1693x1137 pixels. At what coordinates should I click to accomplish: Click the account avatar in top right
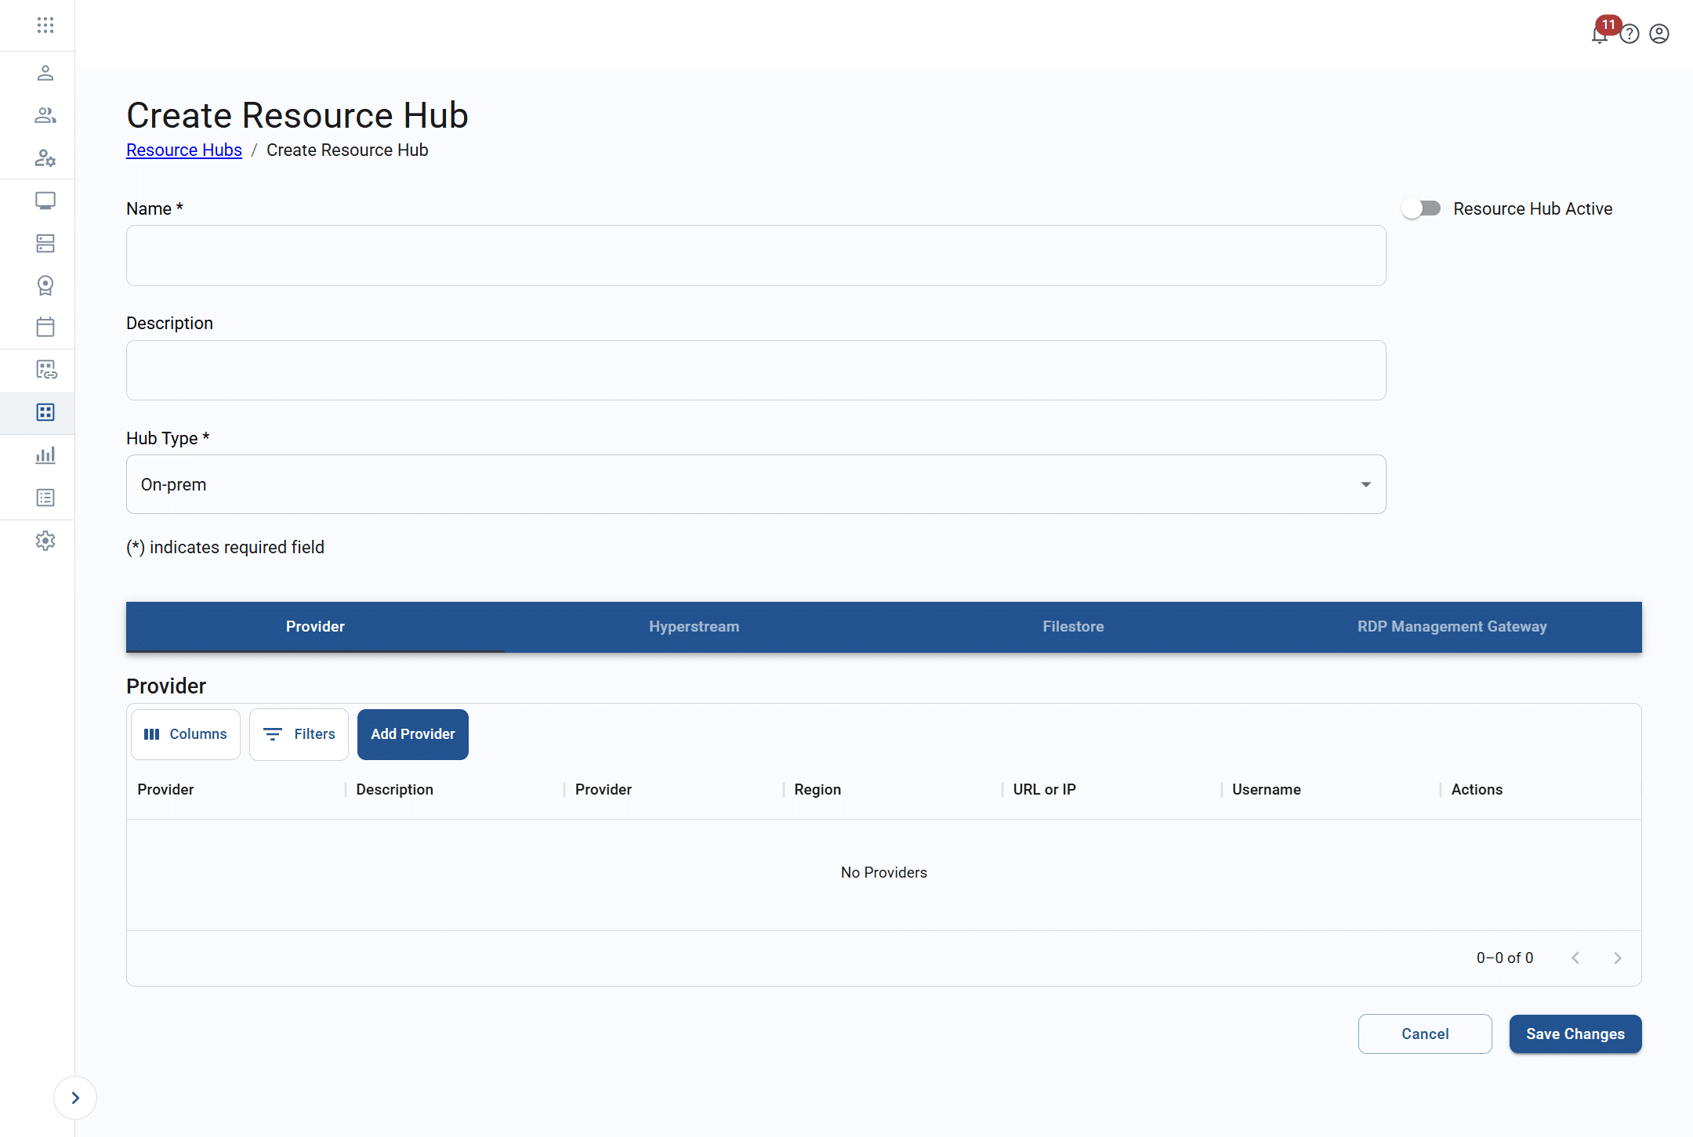[x=1659, y=34]
